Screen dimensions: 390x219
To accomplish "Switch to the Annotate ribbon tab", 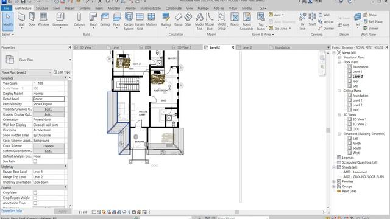I will [114, 8].
